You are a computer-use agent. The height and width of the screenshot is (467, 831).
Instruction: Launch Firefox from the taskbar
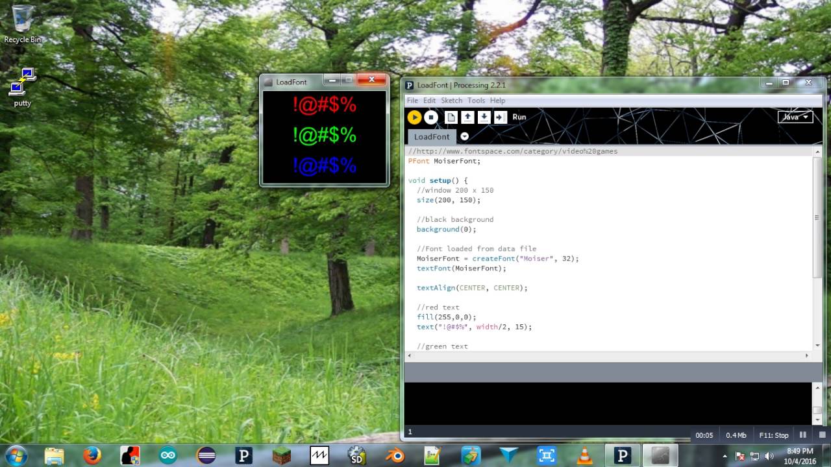[x=92, y=455]
